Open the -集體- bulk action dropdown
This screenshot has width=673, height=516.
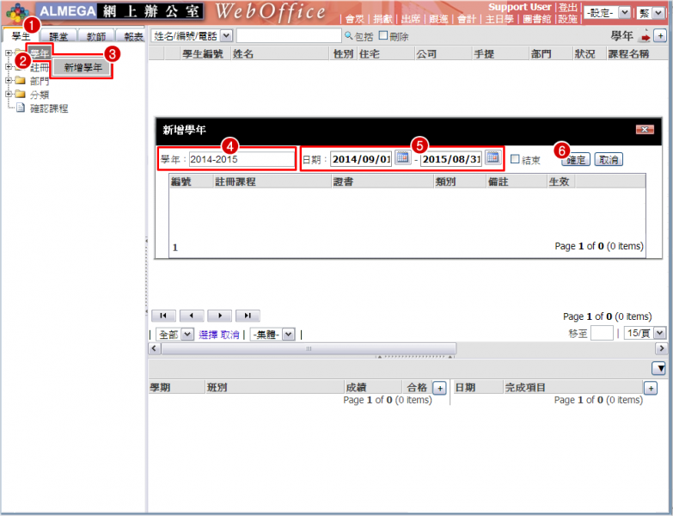tap(289, 334)
